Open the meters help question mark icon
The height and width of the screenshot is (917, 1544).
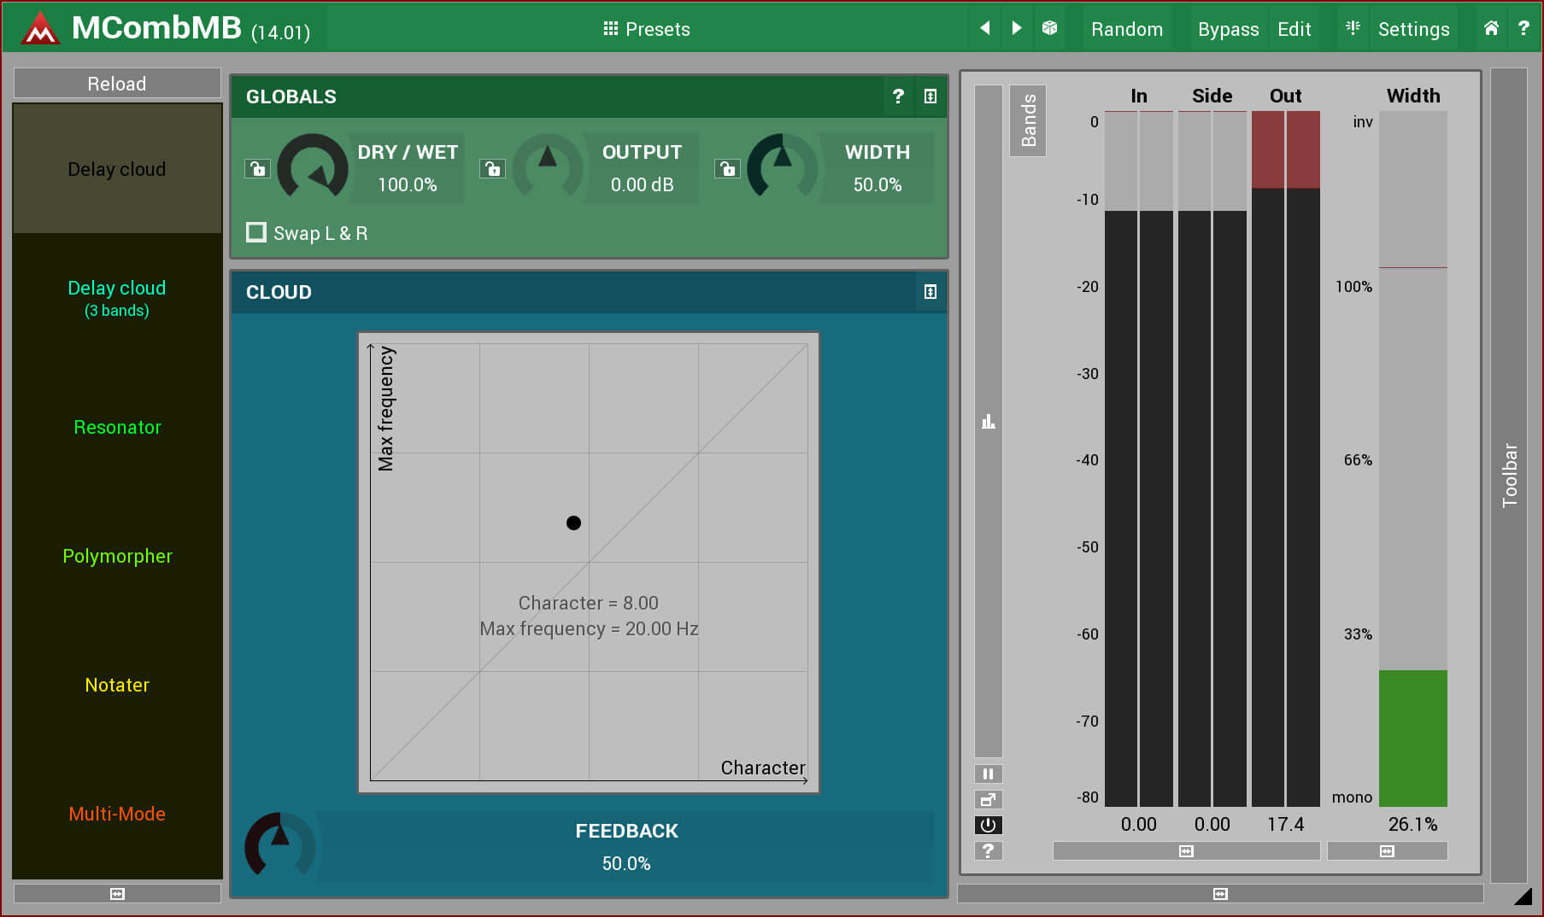(989, 850)
